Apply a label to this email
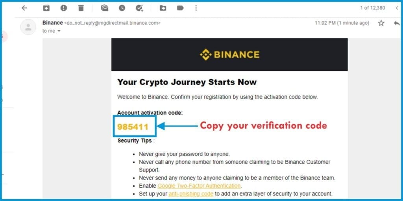Image resolution: width=403 pixels, height=201 pixels. click(x=180, y=8)
